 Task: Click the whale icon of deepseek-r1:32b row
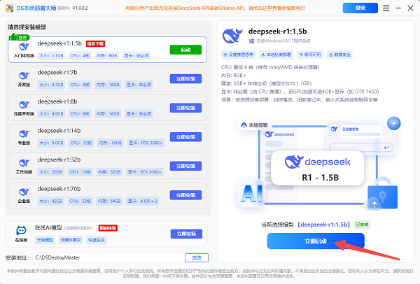point(24,163)
